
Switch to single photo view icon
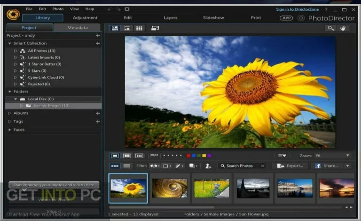pyautogui.click(x=115, y=156)
